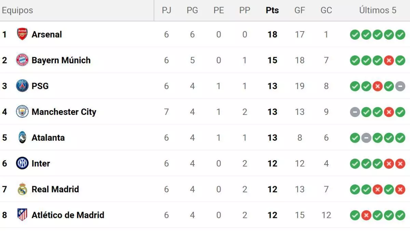Click the Atalanta club crest
This screenshot has width=410, height=231.
point(22,138)
